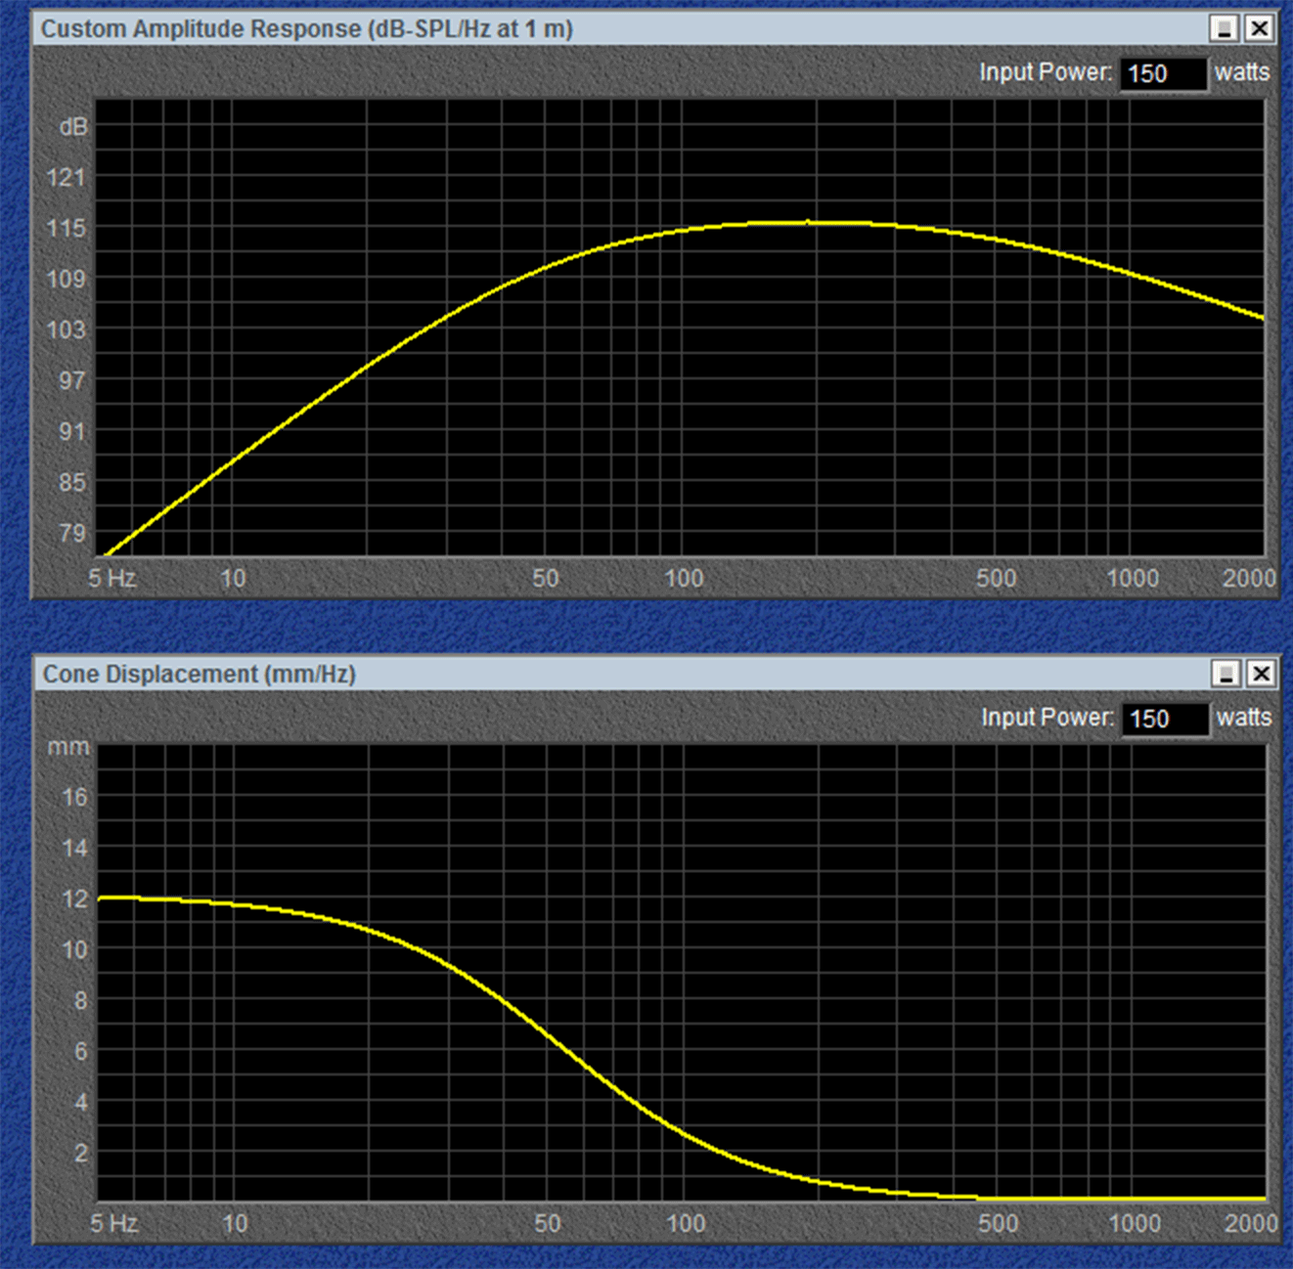Click the 'mm' unit label on displacement graph
Image resolution: width=1293 pixels, height=1269 pixels.
click(x=68, y=747)
